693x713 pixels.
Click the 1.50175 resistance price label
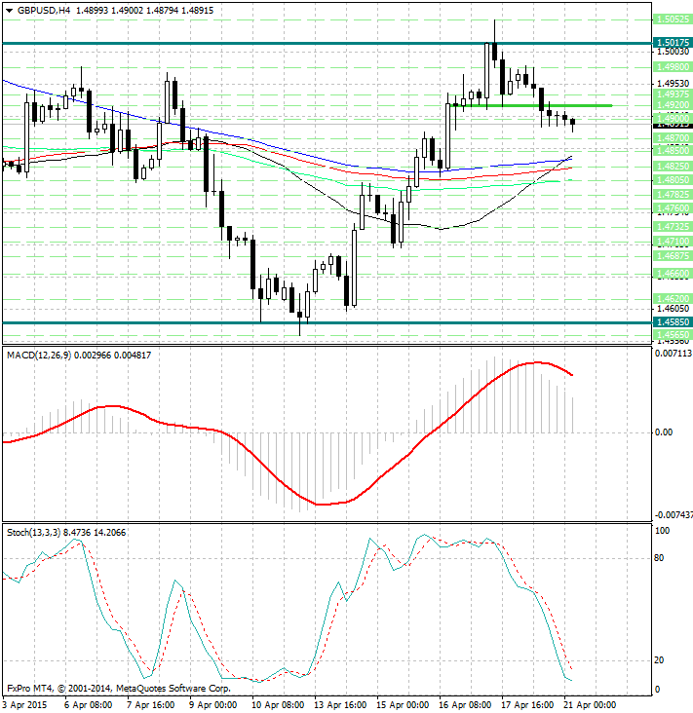tap(673, 43)
